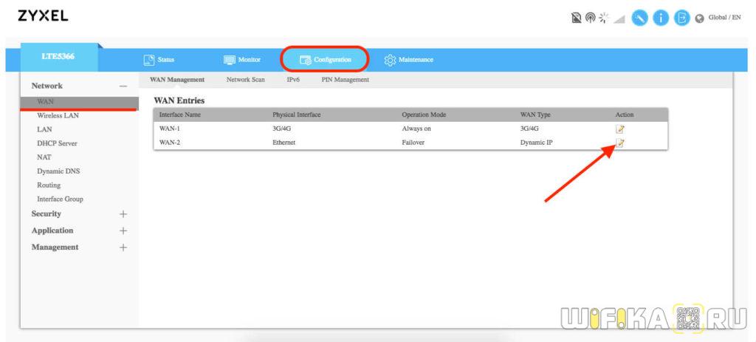Switch to the Network Scan tab
756x342 pixels.
tap(245, 80)
